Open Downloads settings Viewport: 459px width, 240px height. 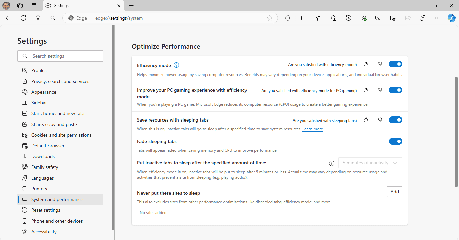tap(60, 156)
